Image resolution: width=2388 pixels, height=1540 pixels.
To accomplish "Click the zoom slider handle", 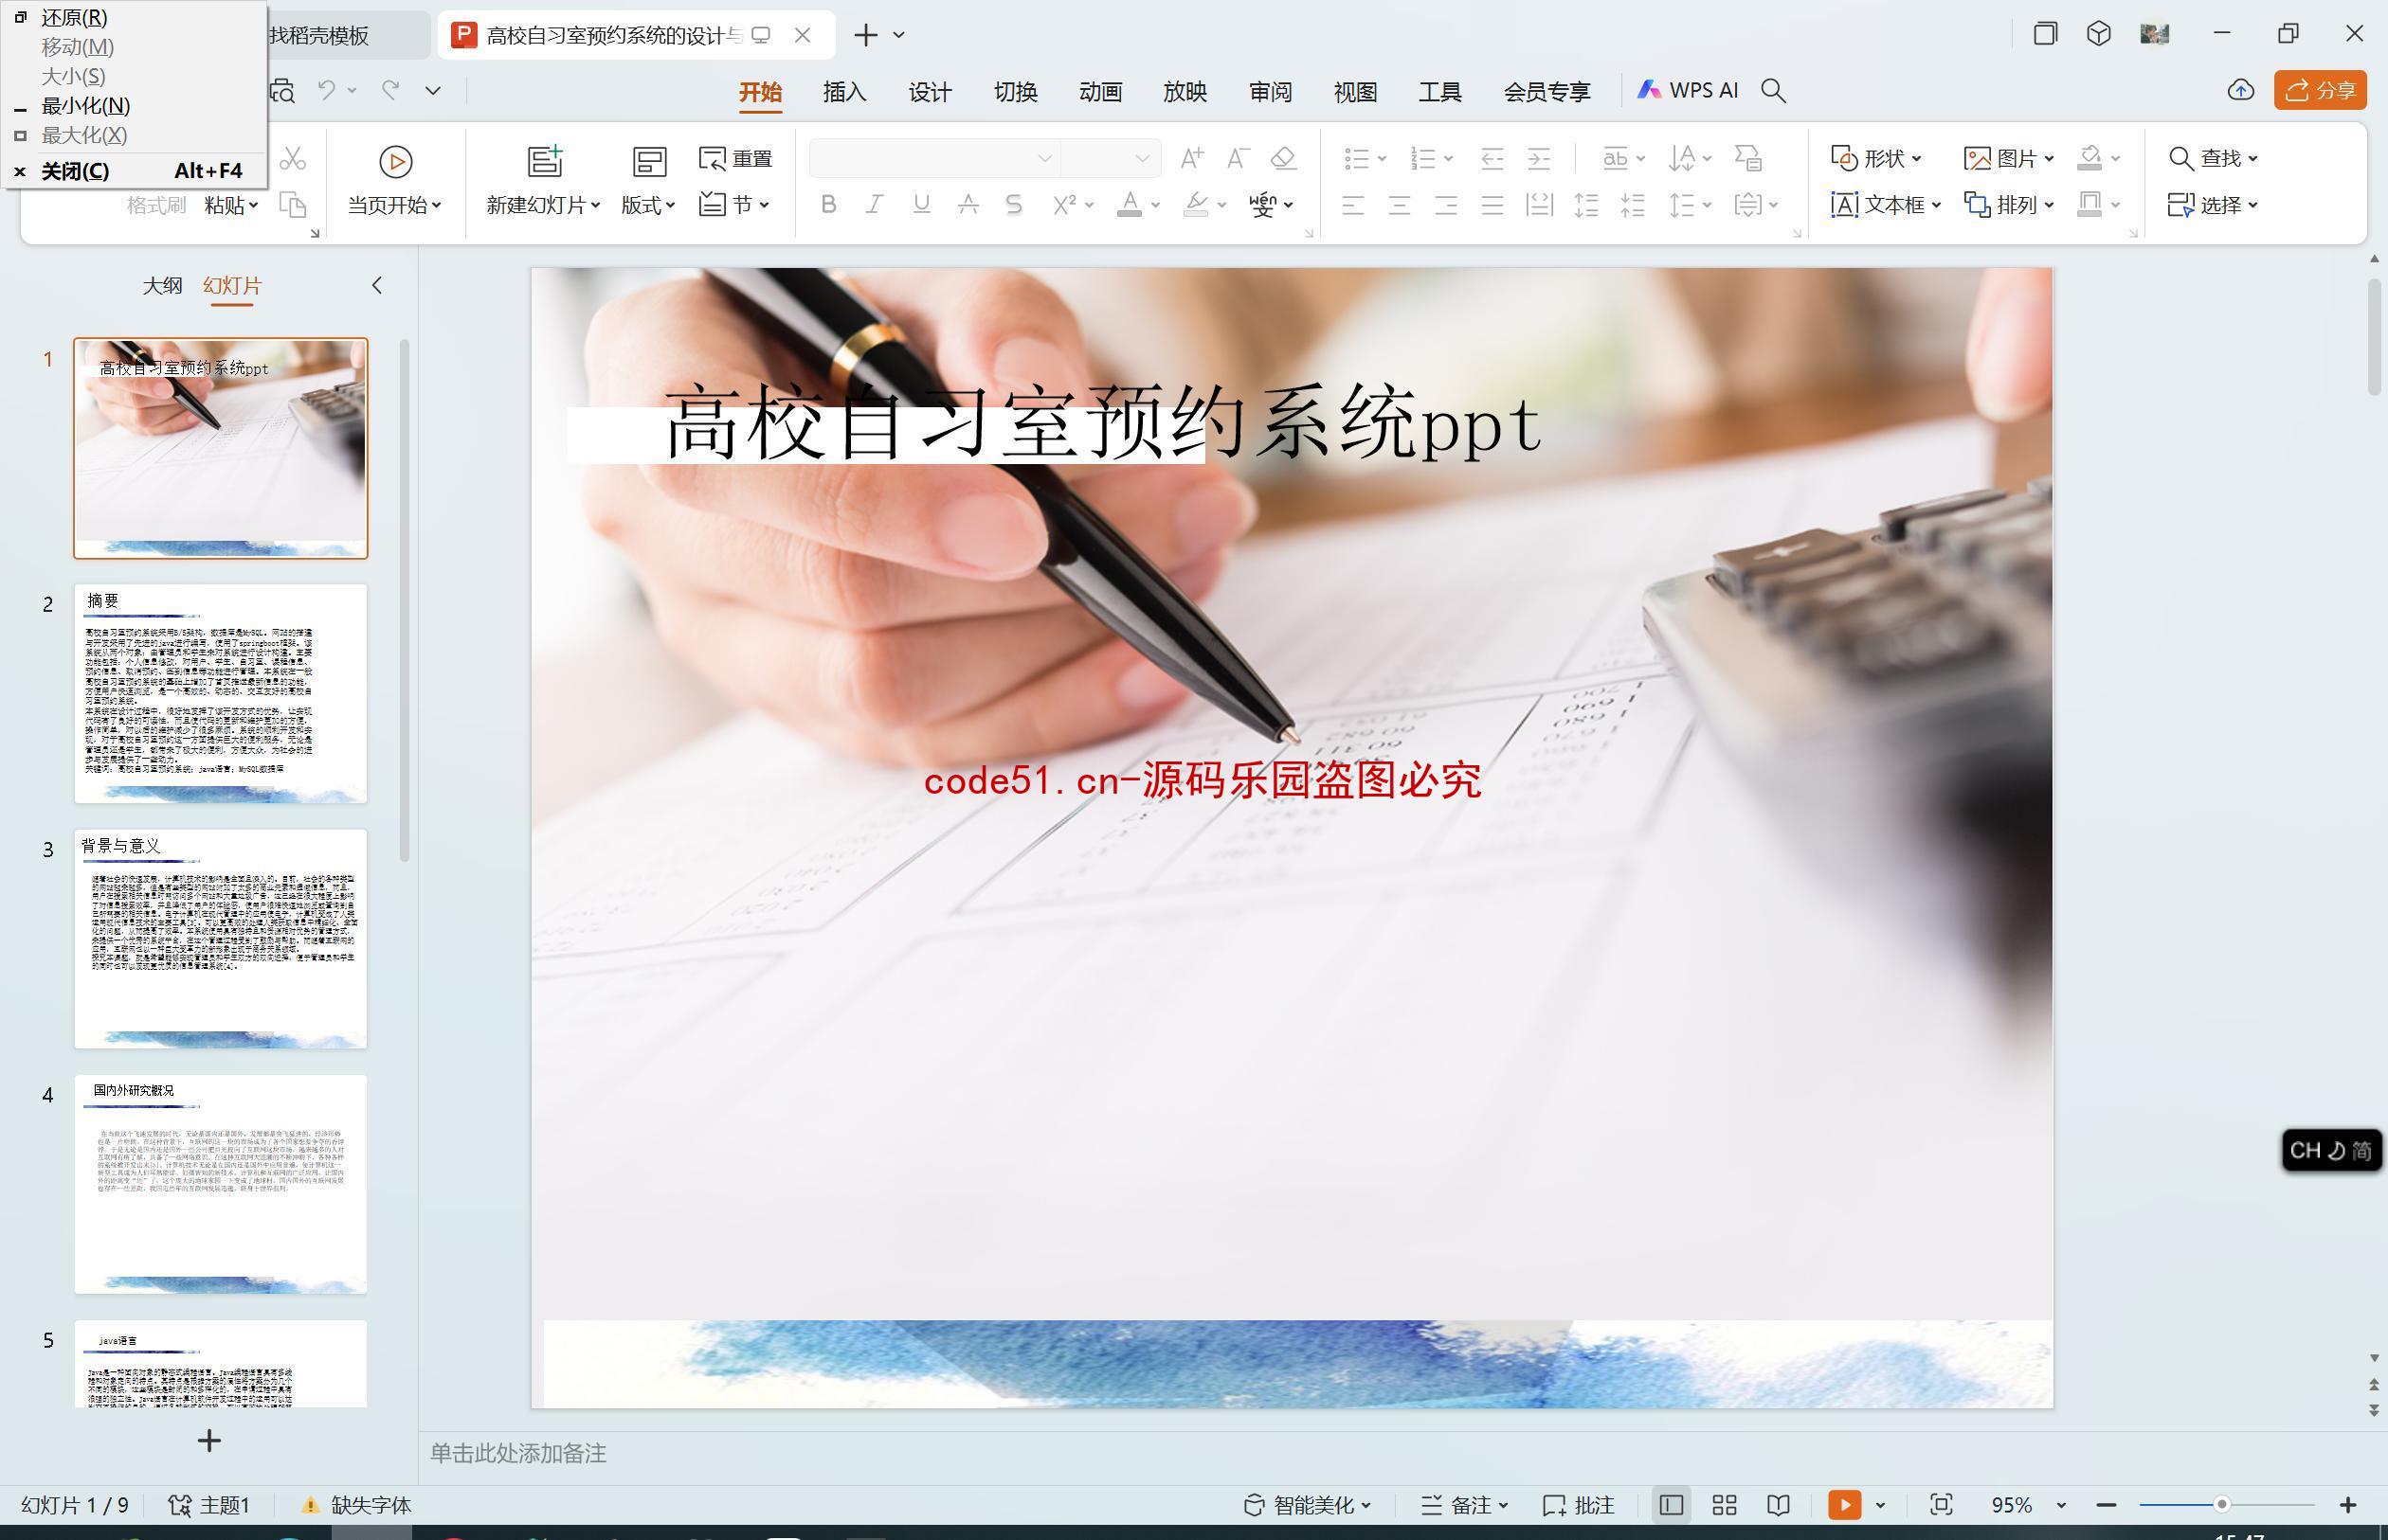I will tap(2221, 1504).
